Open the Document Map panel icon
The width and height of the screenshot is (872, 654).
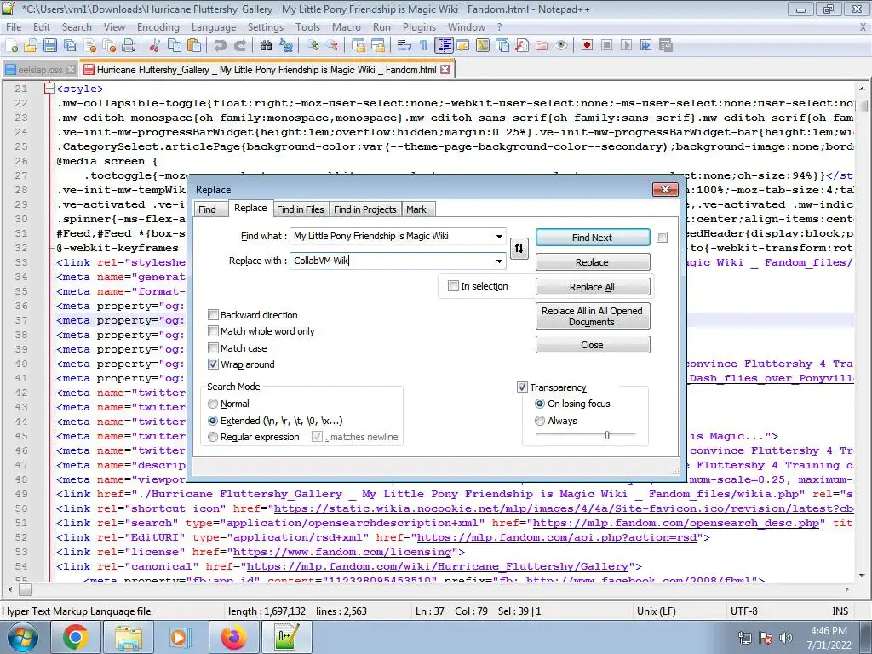[x=482, y=46]
